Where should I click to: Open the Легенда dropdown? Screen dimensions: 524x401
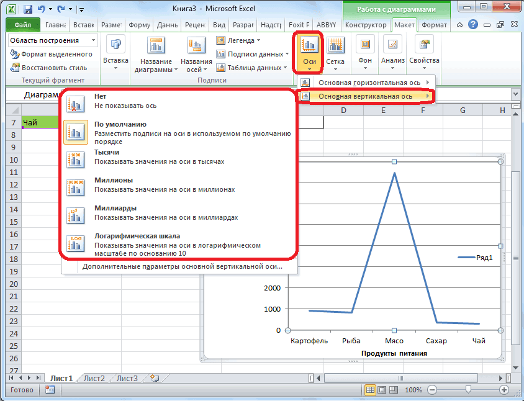tap(238, 40)
